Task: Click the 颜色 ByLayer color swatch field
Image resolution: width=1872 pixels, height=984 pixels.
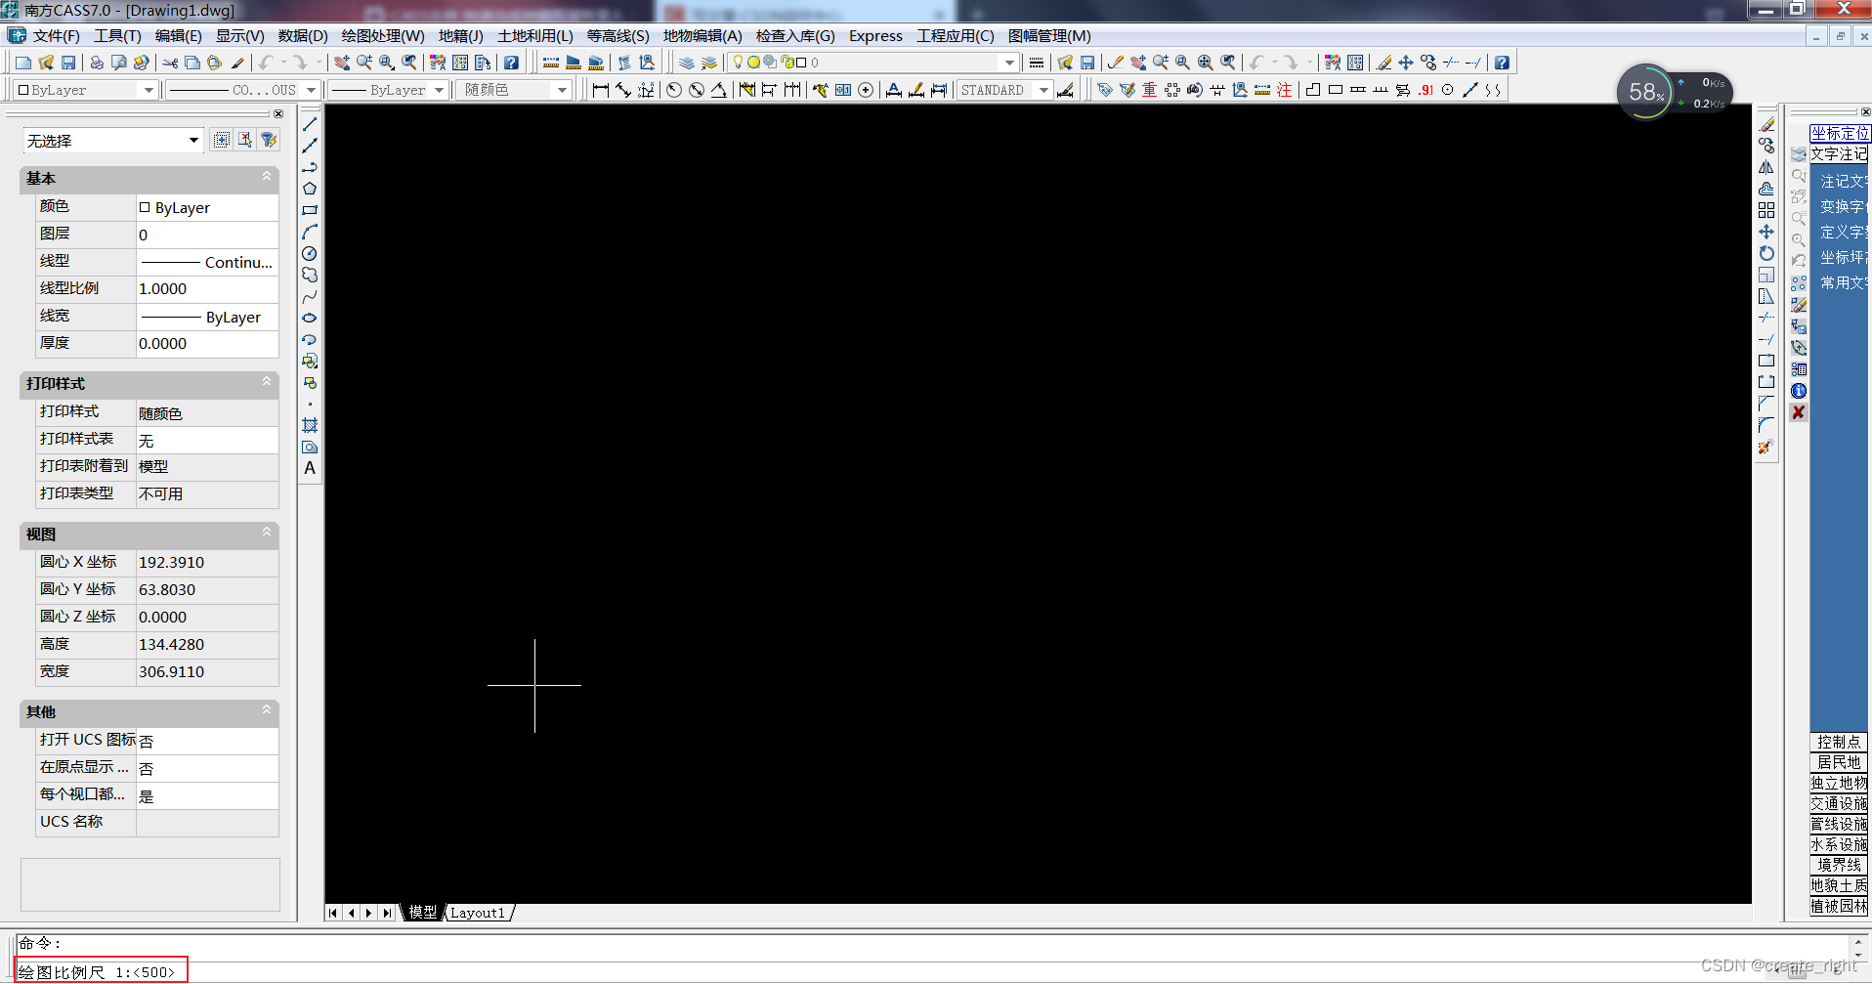Action: pyautogui.click(x=207, y=207)
